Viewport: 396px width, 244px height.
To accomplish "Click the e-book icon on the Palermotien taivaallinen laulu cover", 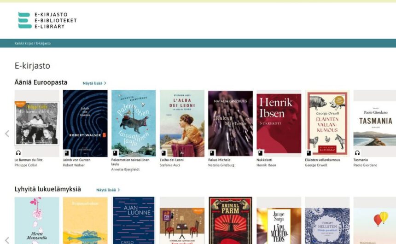I will point(115,153).
